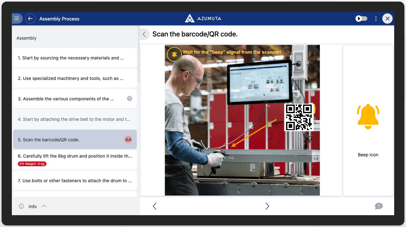The height and width of the screenshot is (227, 406).
Task: Close the assembly process viewer
Action: [x=387, y=19]
